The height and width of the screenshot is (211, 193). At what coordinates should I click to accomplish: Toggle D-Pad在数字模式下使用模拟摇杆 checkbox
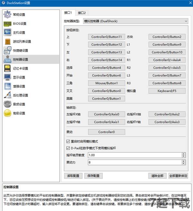coord(68,148)
